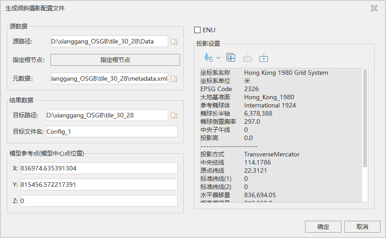Browse folder for source path (源路径)
The height and width of the screenshot is (238, 386).
coord(174,42)
